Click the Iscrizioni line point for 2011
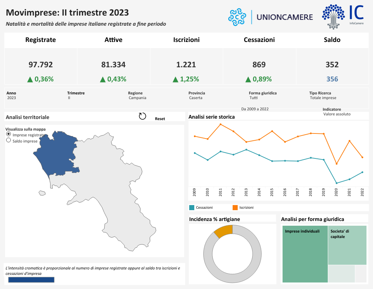 pos(221,124)
